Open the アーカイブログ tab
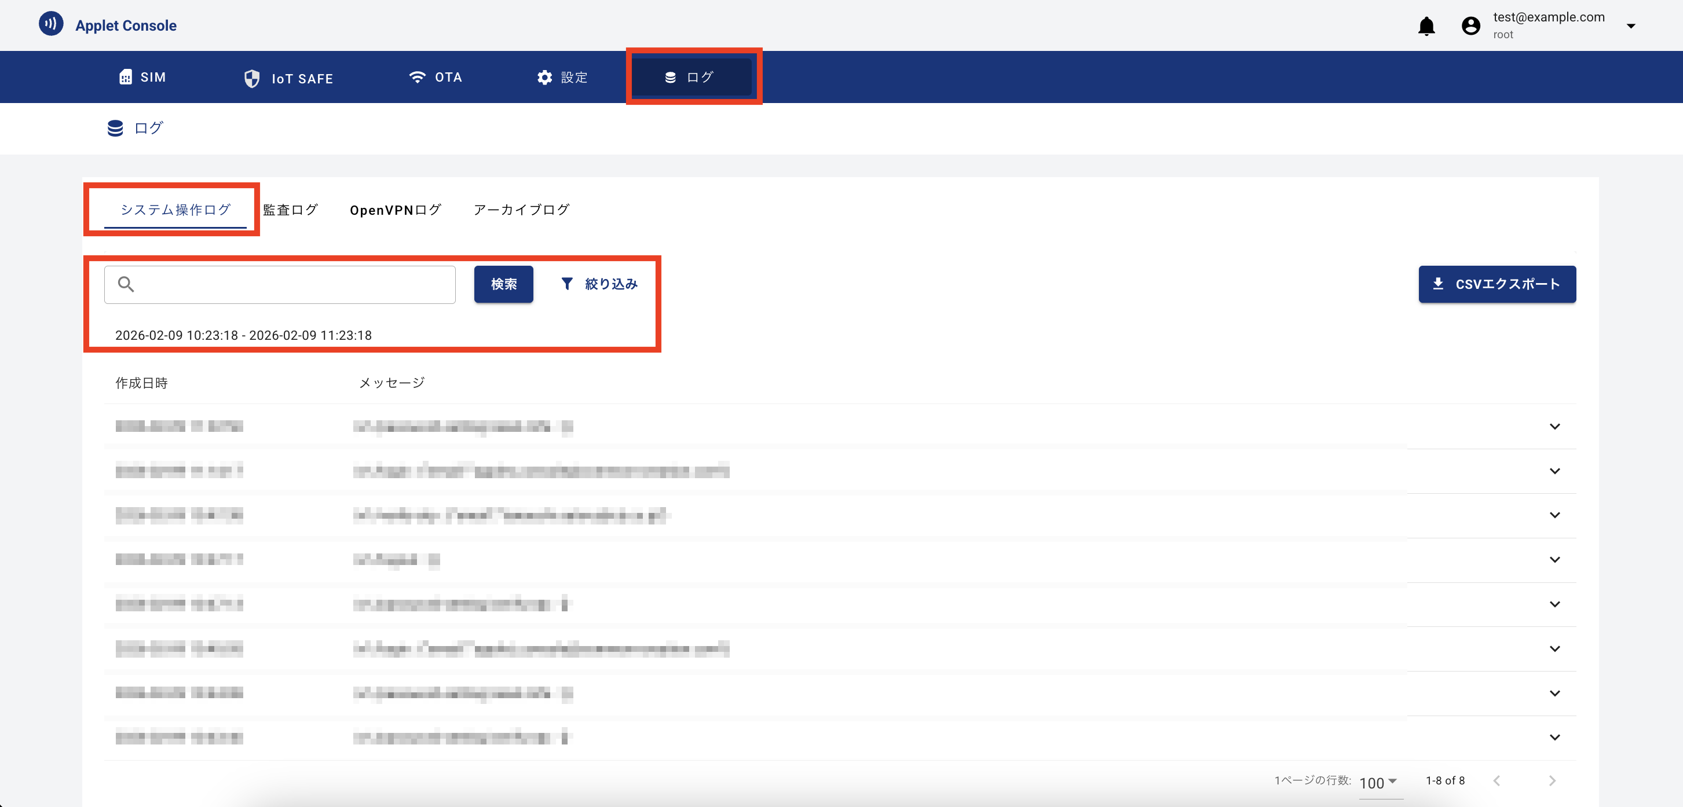The image size is (1683, 807). [521, 210]
